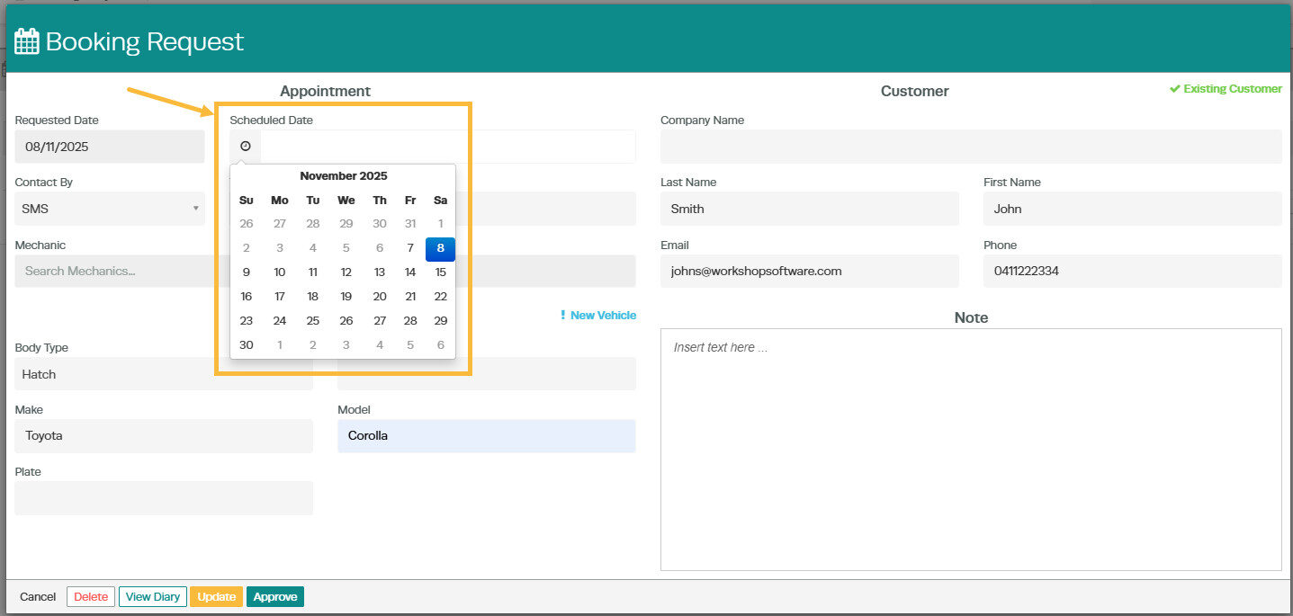Click the Scheduled Date input field
This screenshot has width=1293, height=616.
pyautogui.click(x=448, y=147)
